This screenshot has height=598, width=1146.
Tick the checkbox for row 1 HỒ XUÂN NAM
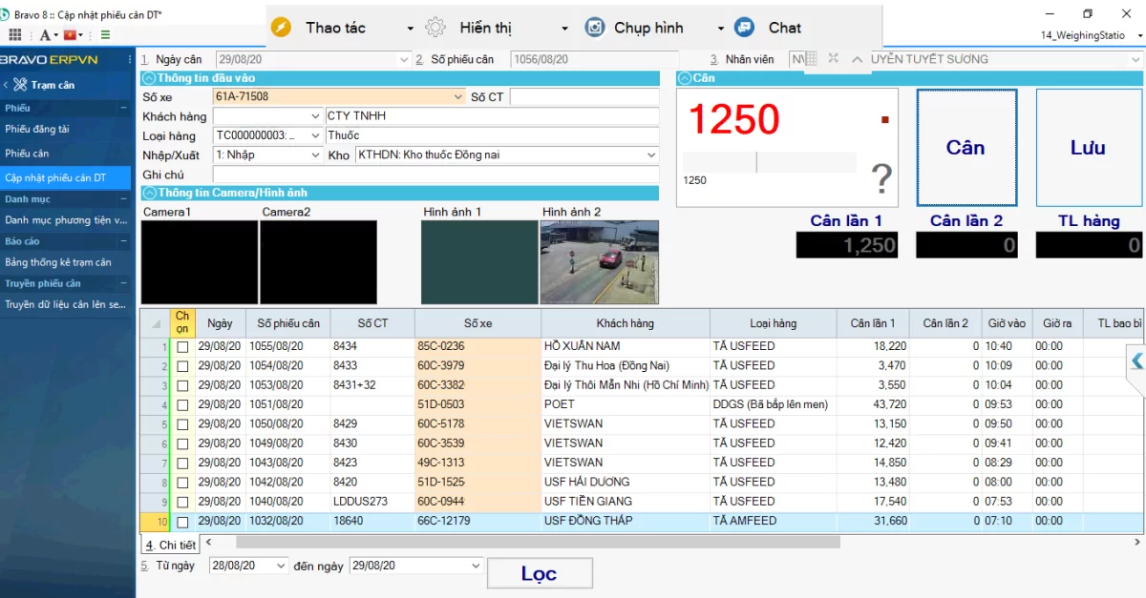(x=182, y=347)
